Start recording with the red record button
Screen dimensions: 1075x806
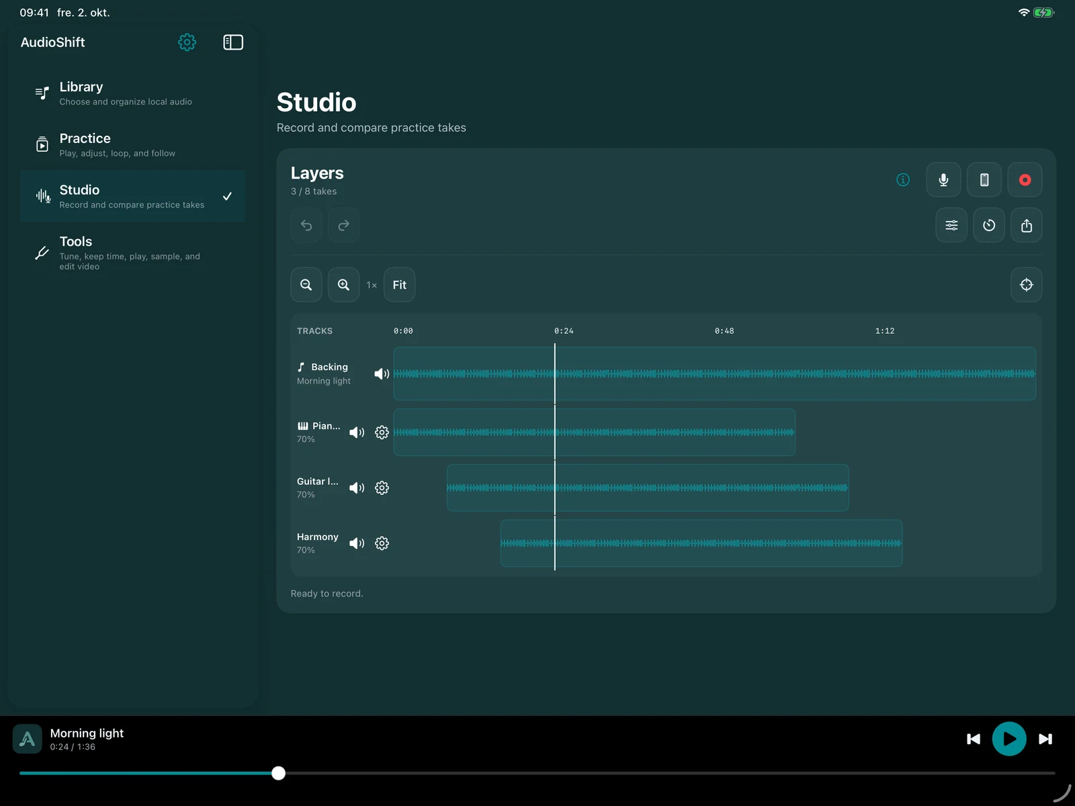point(1025,180)
